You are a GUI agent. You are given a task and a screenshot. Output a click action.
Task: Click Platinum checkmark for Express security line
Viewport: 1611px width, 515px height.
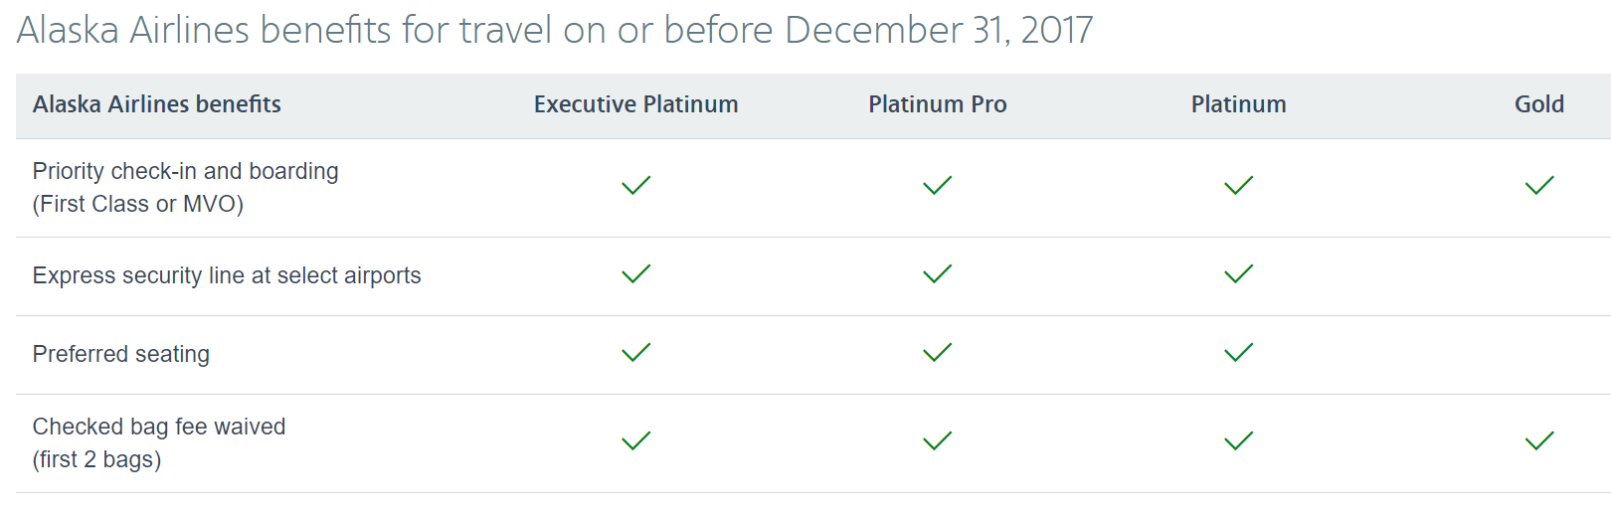point(1238,274)
